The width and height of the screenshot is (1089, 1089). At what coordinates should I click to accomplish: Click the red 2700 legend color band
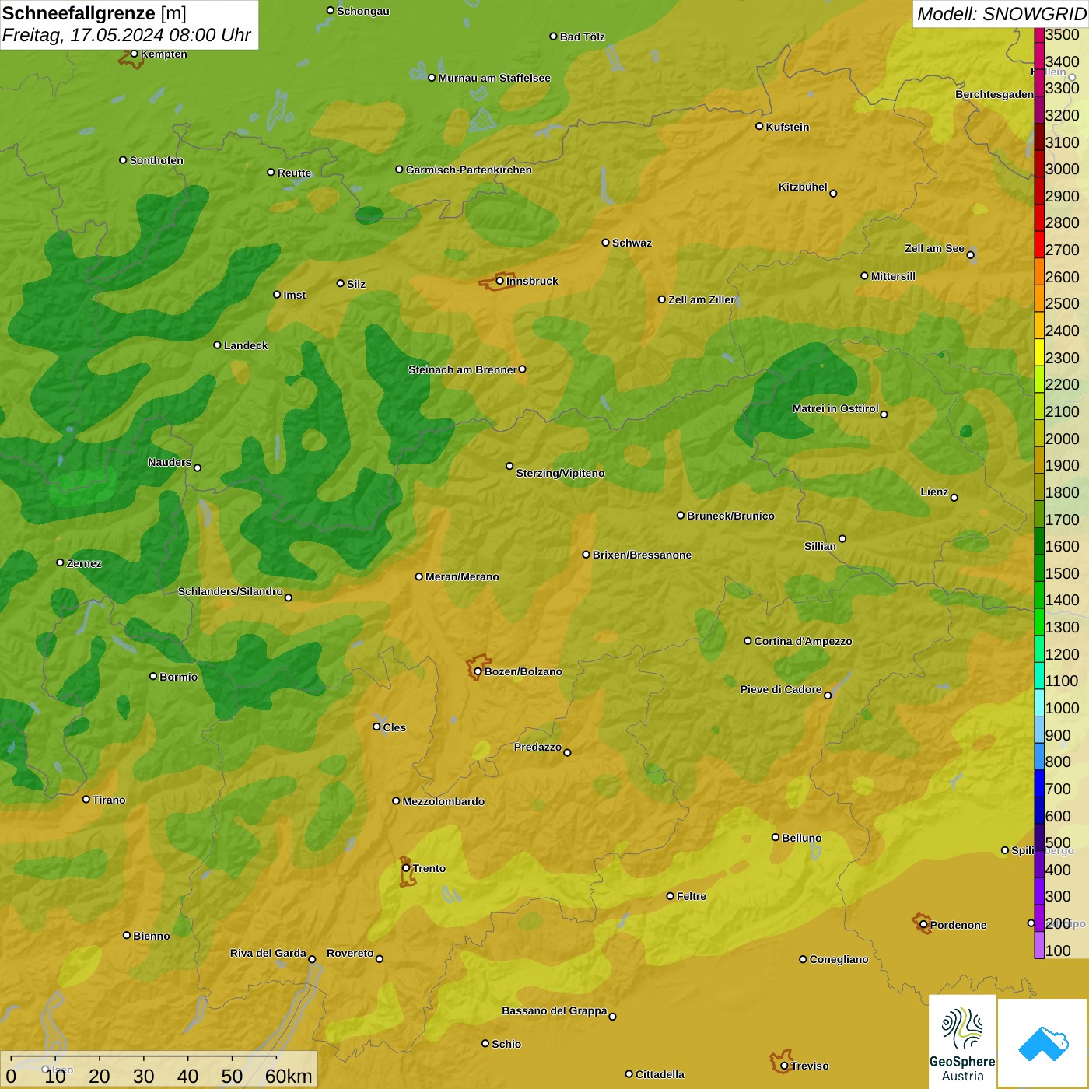pos(1039,244)
